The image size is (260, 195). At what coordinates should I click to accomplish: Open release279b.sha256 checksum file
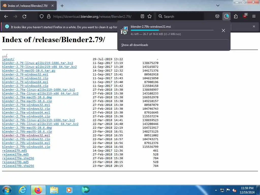18,166
